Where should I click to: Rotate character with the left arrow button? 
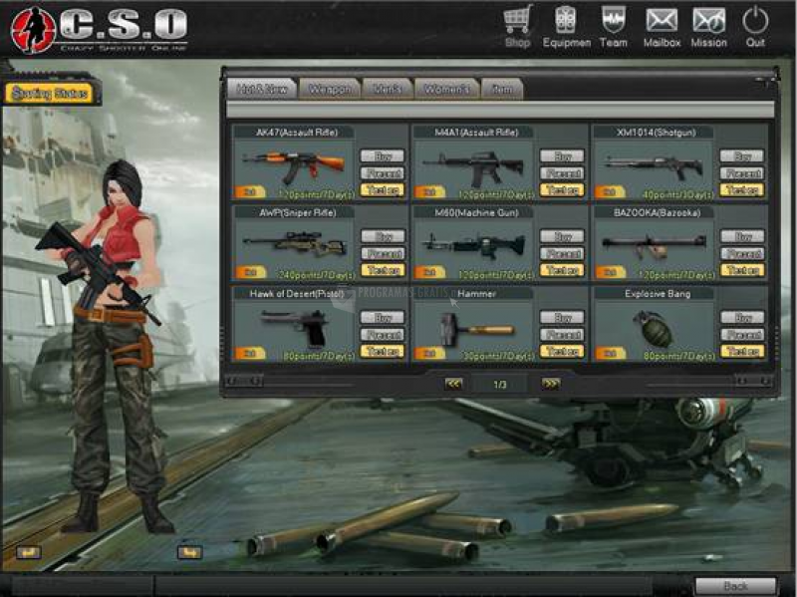[29, 552]
